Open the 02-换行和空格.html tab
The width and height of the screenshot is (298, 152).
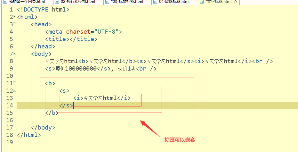[78, 2]
